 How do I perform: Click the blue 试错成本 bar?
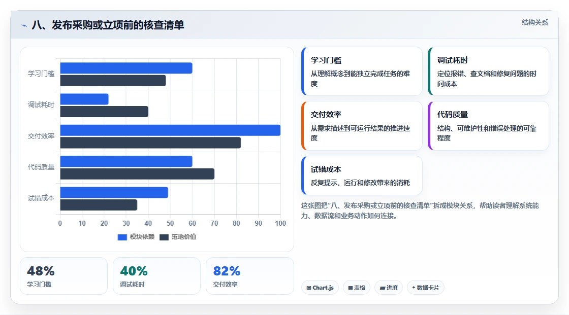coord(114,192)
